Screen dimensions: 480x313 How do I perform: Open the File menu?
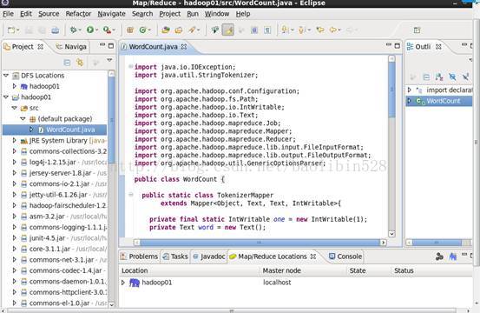click(x=8, y=14)
